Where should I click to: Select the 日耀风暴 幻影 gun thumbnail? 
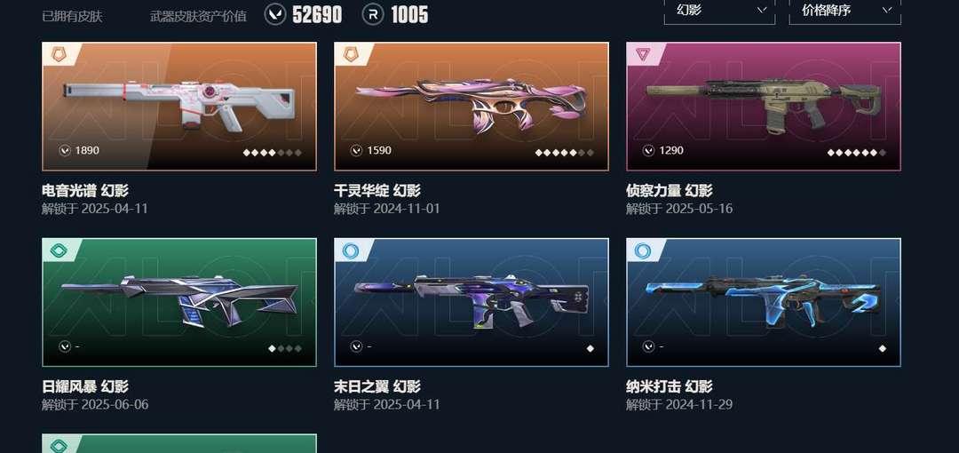(x=179, y=302)
